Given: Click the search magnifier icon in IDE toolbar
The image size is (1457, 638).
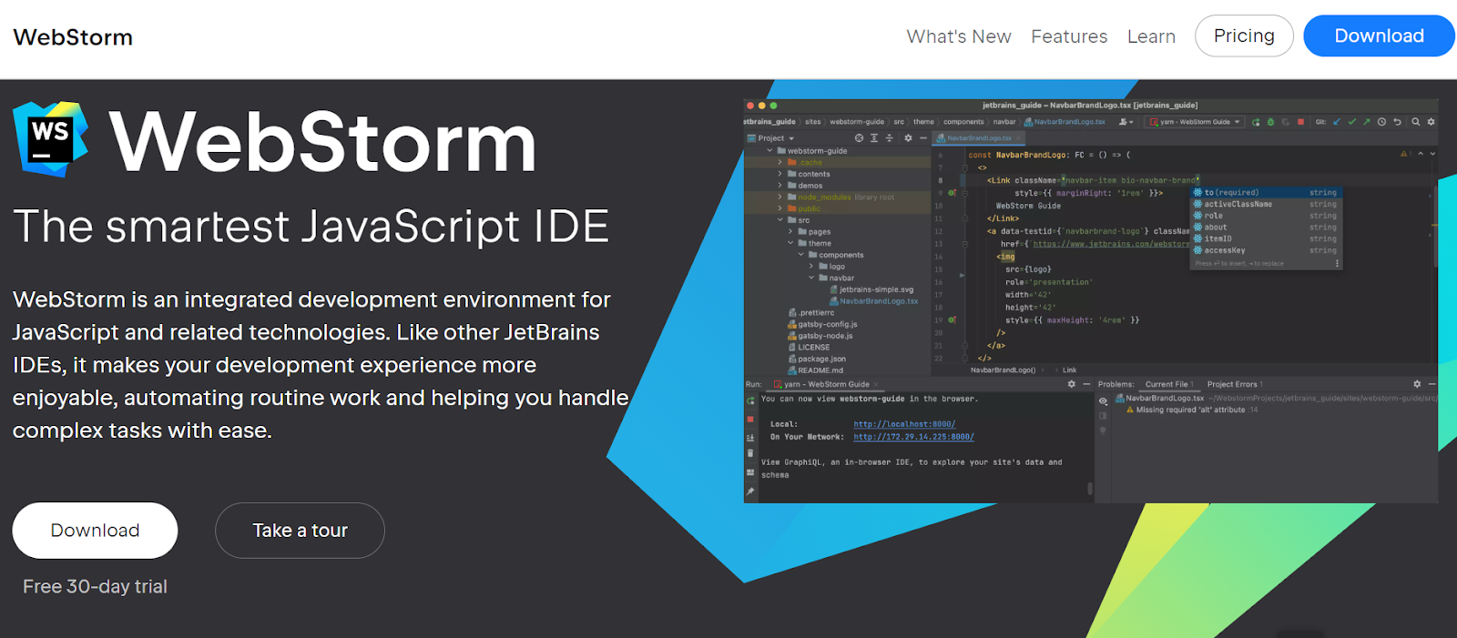Looking at the screenshot, I should 1415,122.
